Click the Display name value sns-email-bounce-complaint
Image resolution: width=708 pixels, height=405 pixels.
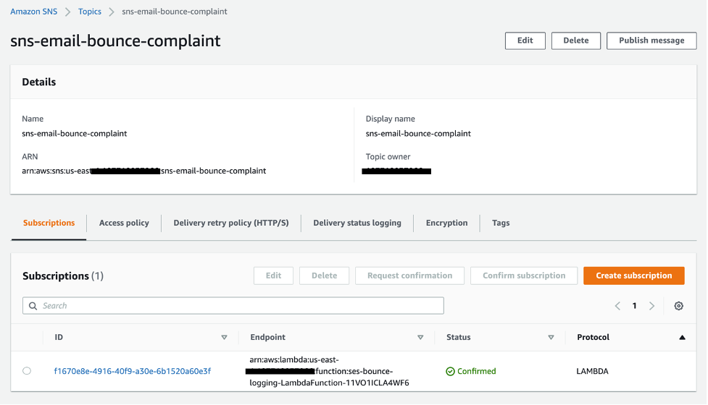click(x=418, y=134)
